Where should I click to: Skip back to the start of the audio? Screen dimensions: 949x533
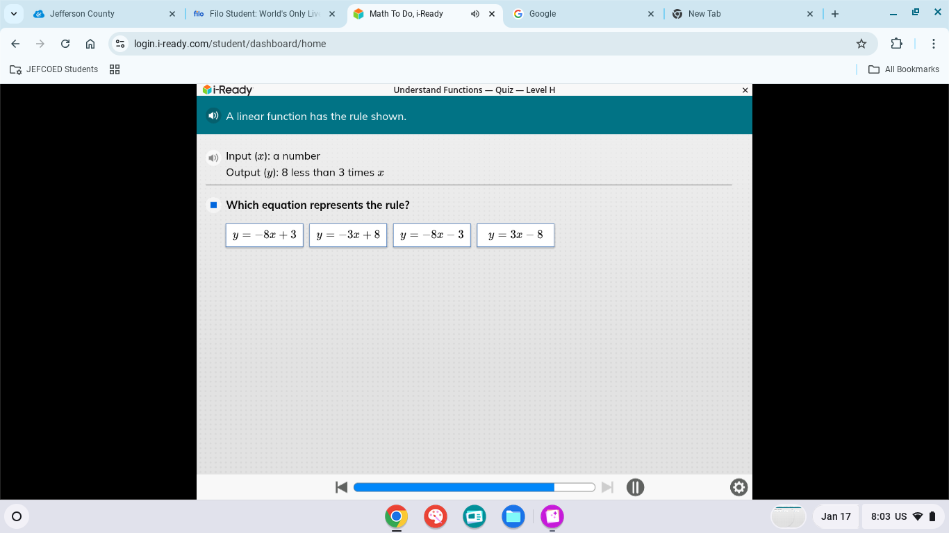point(341,487)
